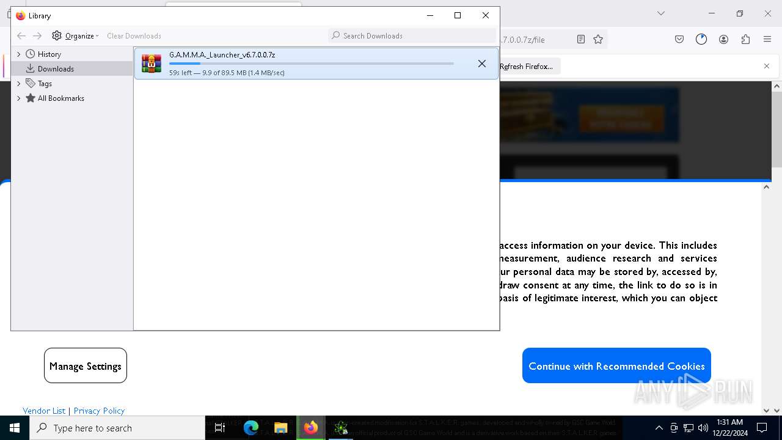Click the page scrollbar up arrow
782x440 pixels.
point(777,87)
